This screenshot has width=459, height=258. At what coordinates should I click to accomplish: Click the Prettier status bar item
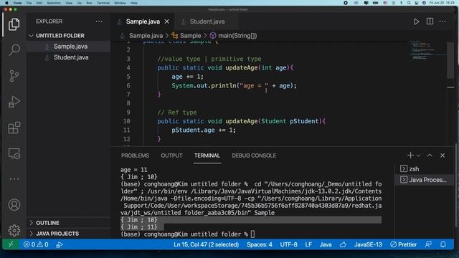click(403, 244)
